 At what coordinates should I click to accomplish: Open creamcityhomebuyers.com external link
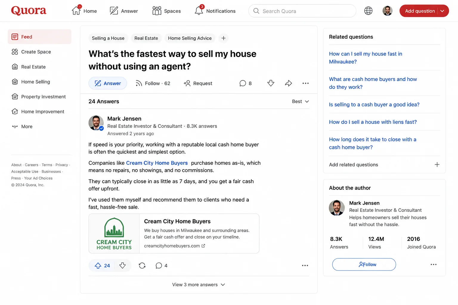pos(174,246)
